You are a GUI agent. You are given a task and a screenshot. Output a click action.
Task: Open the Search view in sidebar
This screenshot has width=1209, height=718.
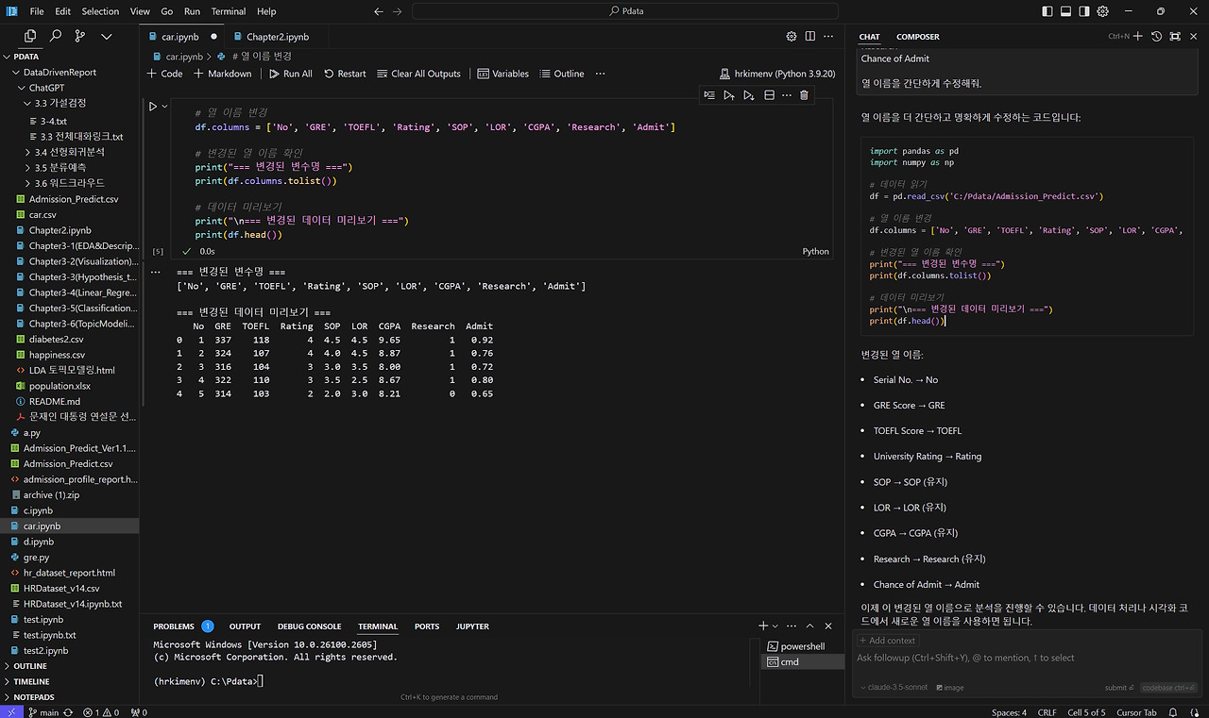coord(56,36)
